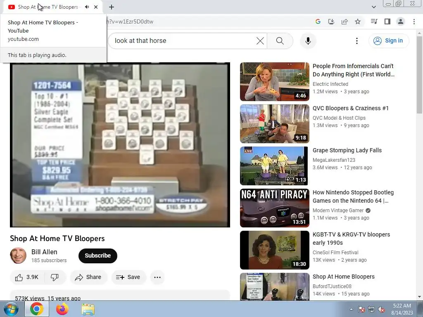
Task: Open Chrome's three-dot menu
Action: click(414, 21)
